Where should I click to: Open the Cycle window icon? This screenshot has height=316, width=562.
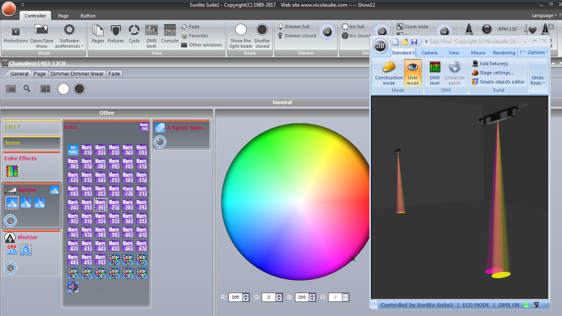pos(134,30)
